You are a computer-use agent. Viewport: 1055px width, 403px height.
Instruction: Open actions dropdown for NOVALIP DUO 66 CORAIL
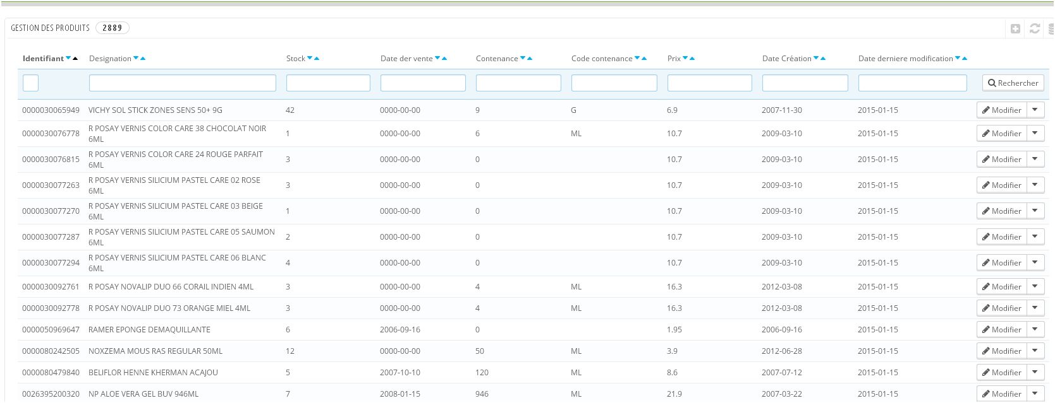tap(1035, 286)
